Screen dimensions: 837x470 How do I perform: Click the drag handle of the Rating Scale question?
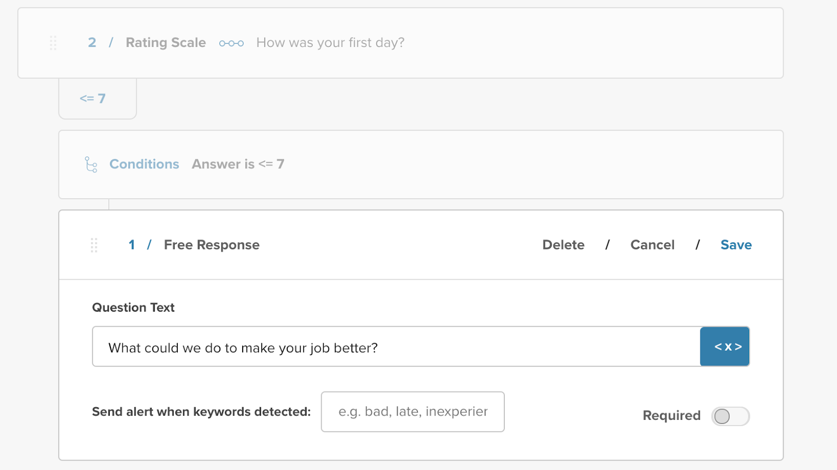[53, 43]
